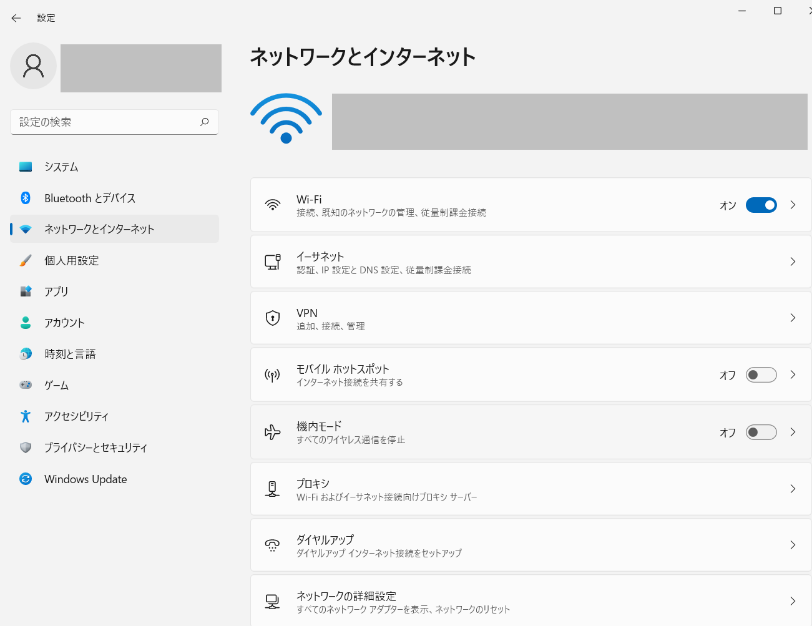Screen dimensions: 812x626
Task: Open 時刻と言語 settings
Action: point(69,354)
